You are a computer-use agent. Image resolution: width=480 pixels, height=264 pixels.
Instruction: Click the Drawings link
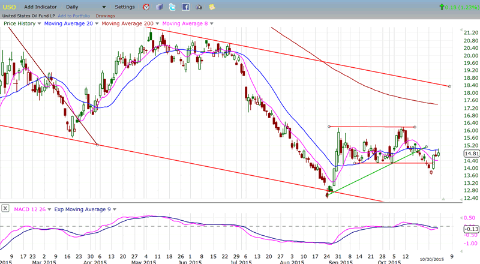tap(105, 15)
